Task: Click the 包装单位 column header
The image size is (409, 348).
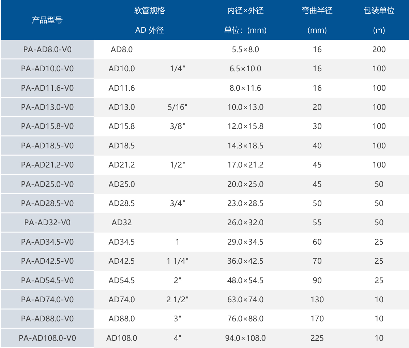Action: [379, 11]
